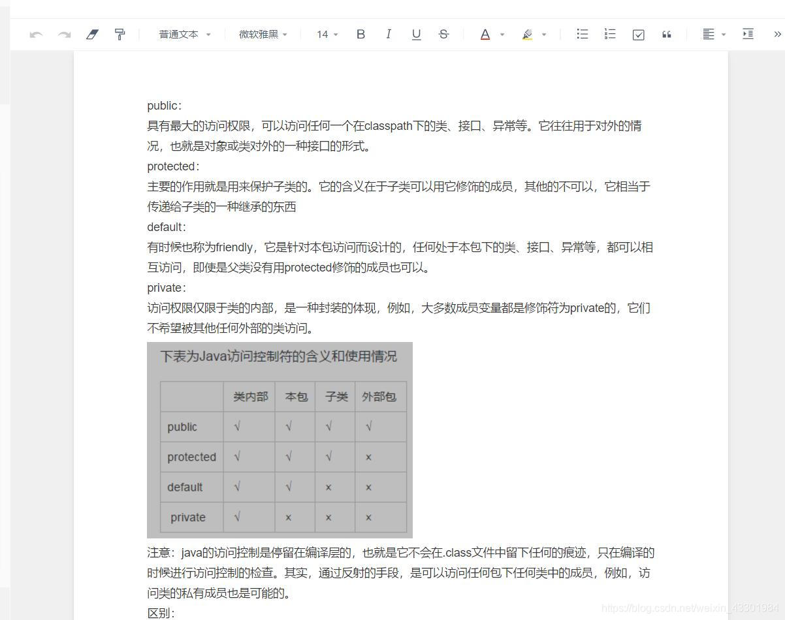Toggle underline formatting
Viewport: 785px width, 620px height.
pyautogui.click(x=416, y=35)
